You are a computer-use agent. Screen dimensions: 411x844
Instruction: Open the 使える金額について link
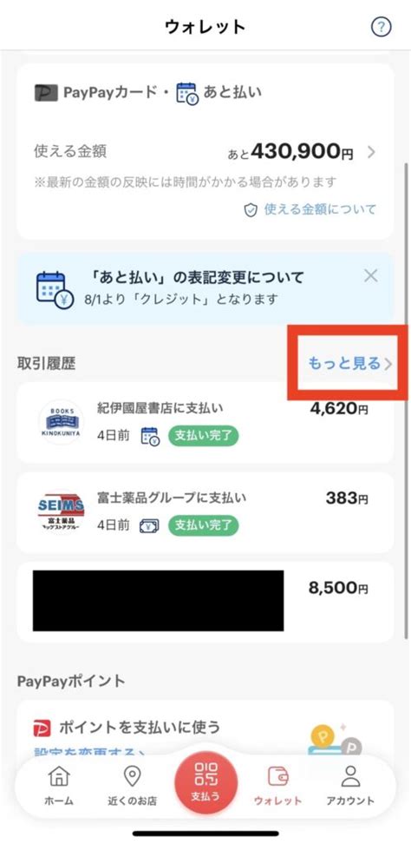pyautogui.click(x=320, y=209)
